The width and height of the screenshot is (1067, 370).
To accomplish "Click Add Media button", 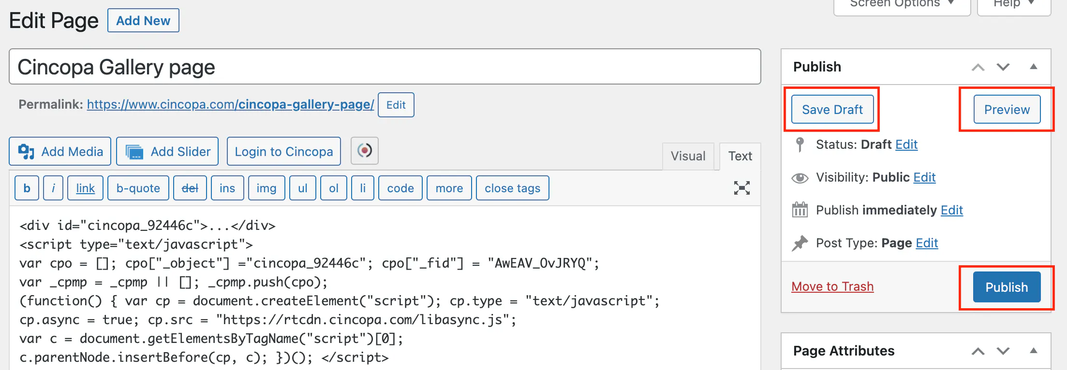I will click(60, 151).
